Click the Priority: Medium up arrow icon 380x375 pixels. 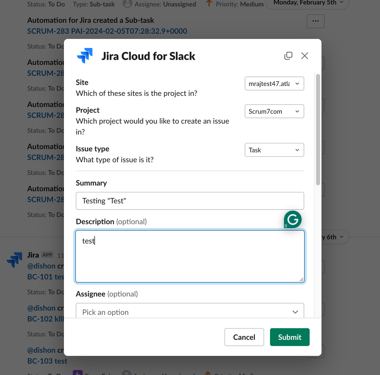[x=209, y=3]
